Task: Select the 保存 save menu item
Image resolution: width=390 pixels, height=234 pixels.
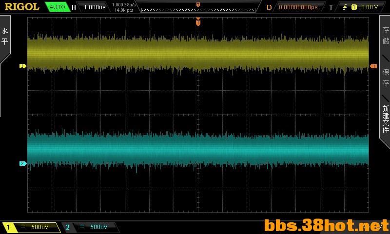Action: coord(386,78)
